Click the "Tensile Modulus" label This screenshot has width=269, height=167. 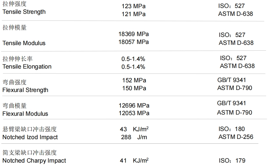pos(24,43)
